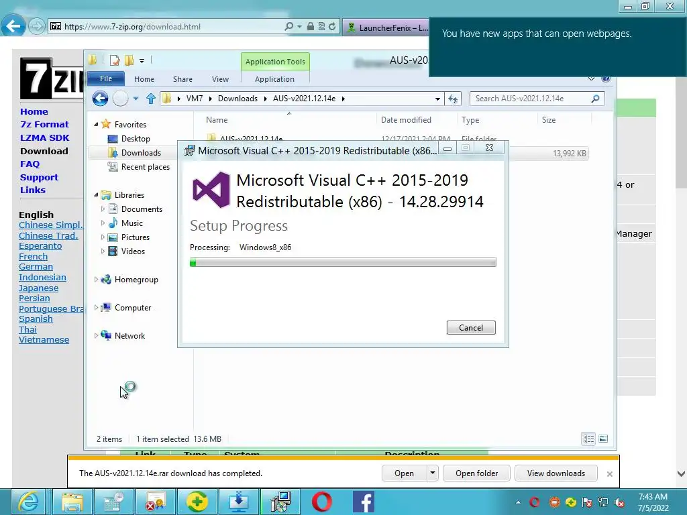Sort files by Date modified column

[x=406, y=119]
